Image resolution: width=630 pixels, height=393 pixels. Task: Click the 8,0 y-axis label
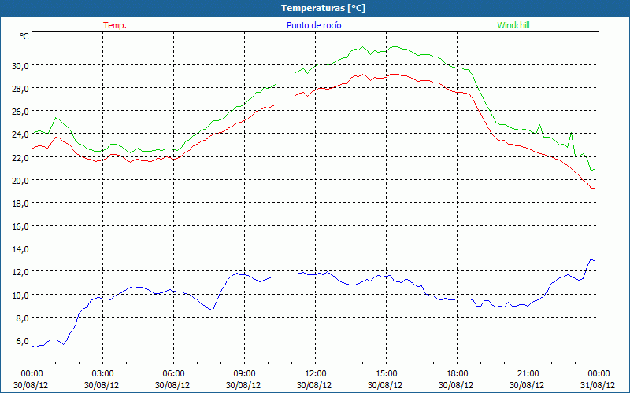point(22,318)
